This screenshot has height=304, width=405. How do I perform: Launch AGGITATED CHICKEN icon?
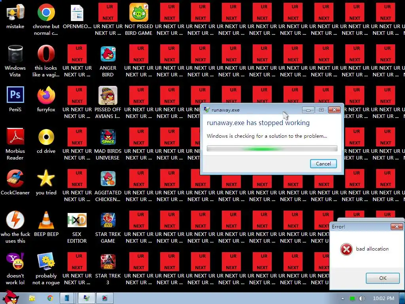(x=108, y=179)
